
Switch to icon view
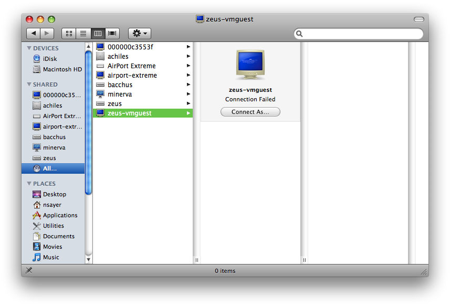pyautogui.click(x=69, y=34)
